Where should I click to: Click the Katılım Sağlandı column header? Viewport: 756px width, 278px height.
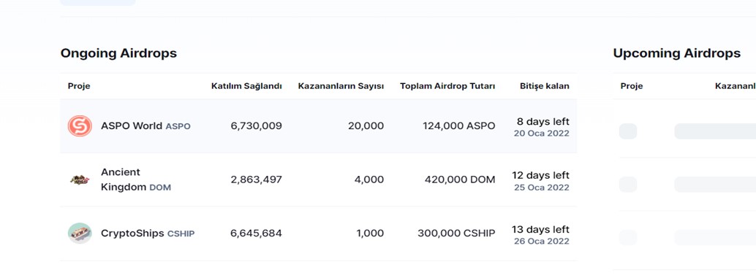(x=246, y=86)
